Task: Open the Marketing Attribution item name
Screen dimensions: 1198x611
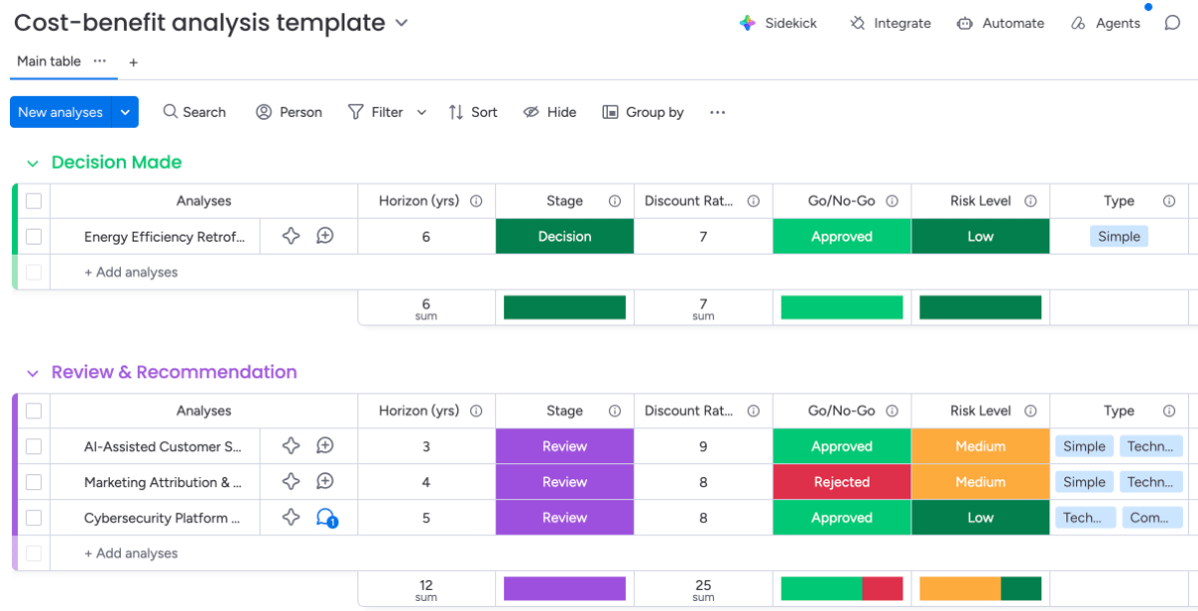Action: point(163,482)
